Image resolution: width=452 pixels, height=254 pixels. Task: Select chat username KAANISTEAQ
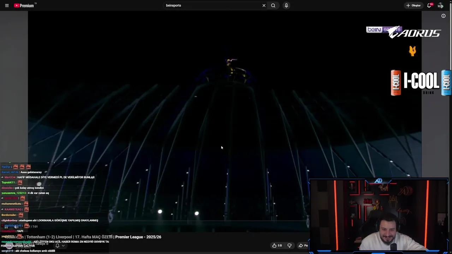13,210
